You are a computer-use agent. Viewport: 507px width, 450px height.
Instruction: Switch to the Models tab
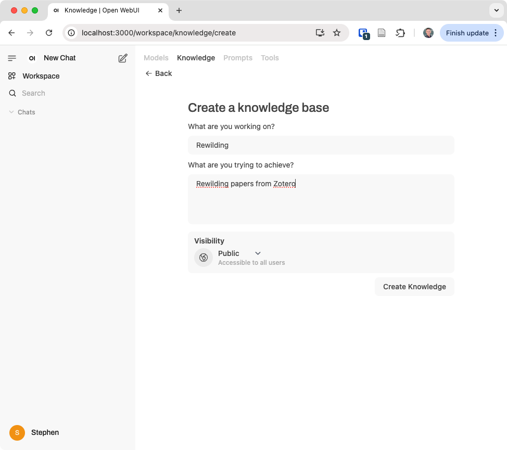(156, 58)
